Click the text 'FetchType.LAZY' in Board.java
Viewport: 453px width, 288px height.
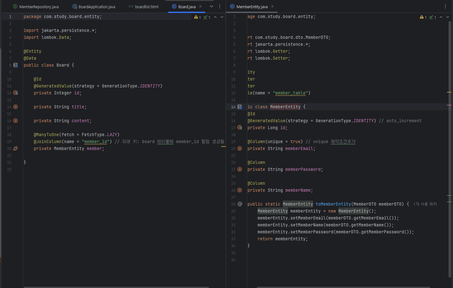(x=99, y=135)
